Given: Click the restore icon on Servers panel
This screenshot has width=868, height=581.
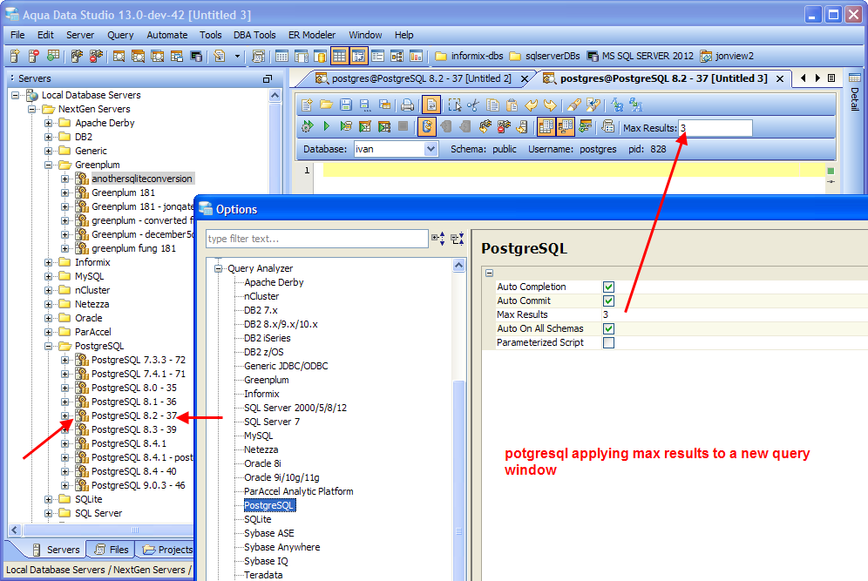Looking at the screenshot, I should pos(268,78).
